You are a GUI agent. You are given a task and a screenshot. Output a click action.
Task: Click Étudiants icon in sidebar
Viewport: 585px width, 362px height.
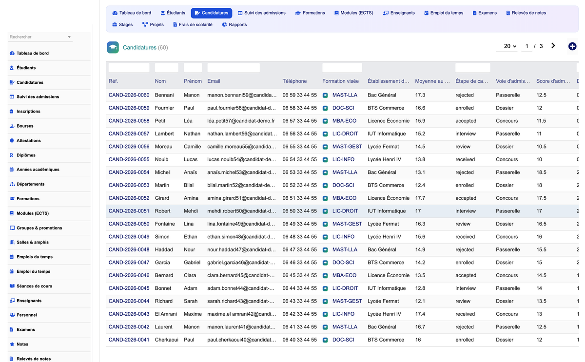[x=12, y=68]
